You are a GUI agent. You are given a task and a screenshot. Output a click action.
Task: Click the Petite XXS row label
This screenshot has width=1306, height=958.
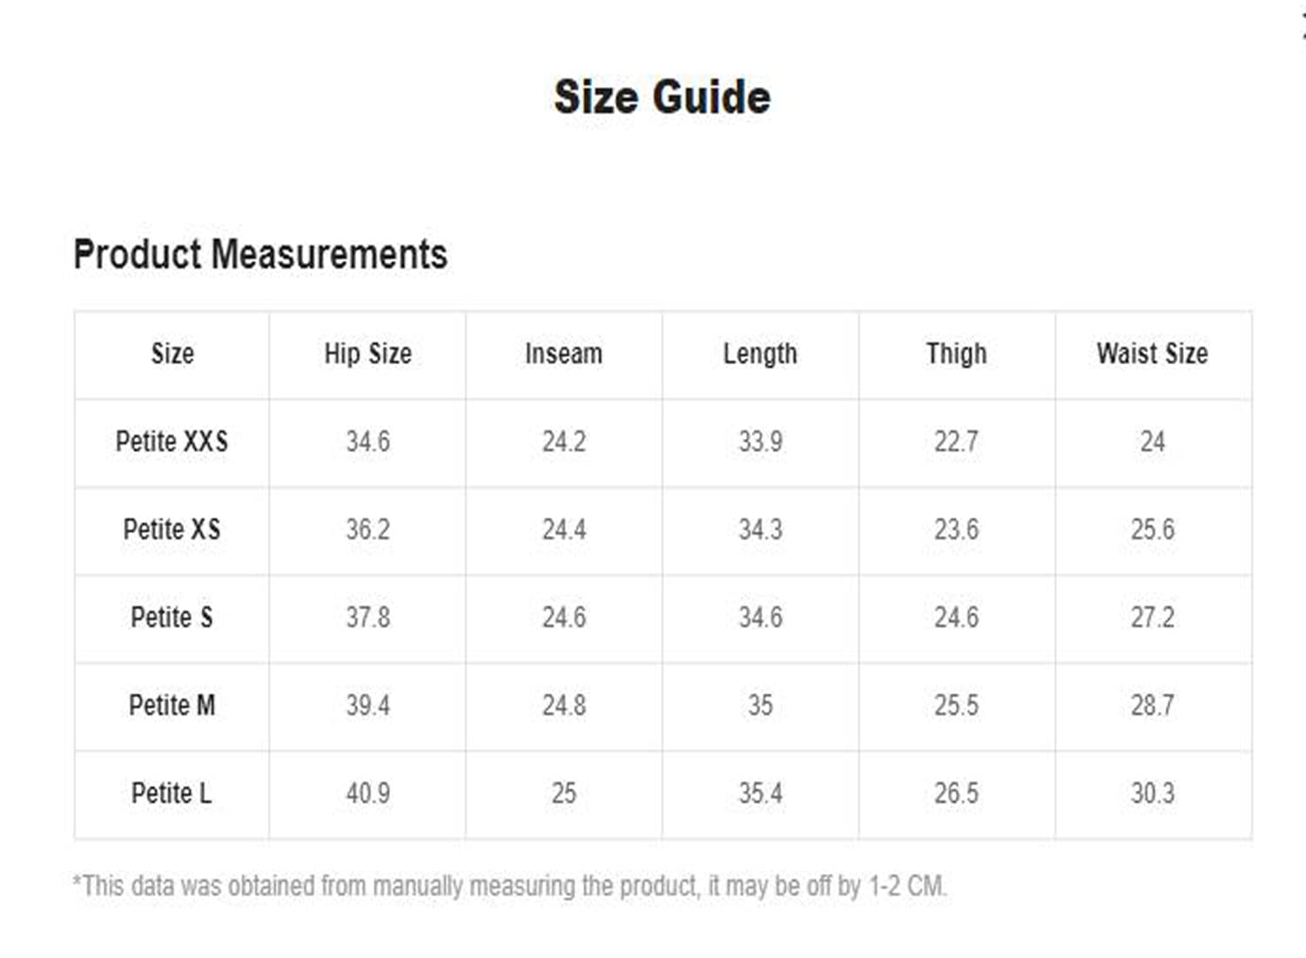pos(172,442)
